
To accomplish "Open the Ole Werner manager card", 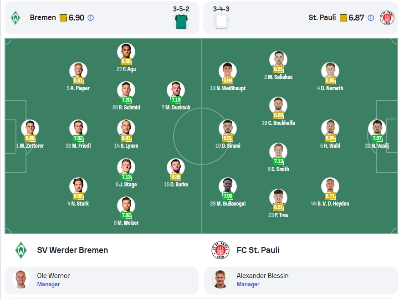I will (x=102, y=280).
